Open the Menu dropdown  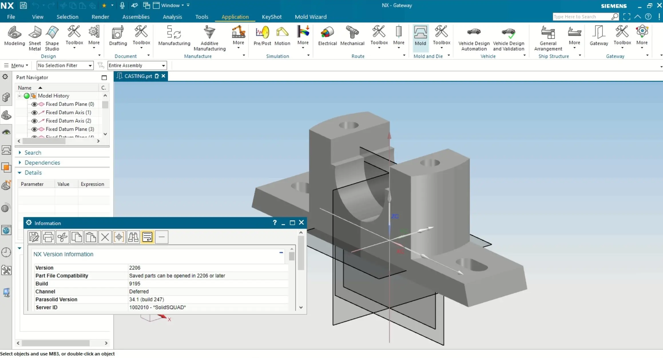coord(16,65)
